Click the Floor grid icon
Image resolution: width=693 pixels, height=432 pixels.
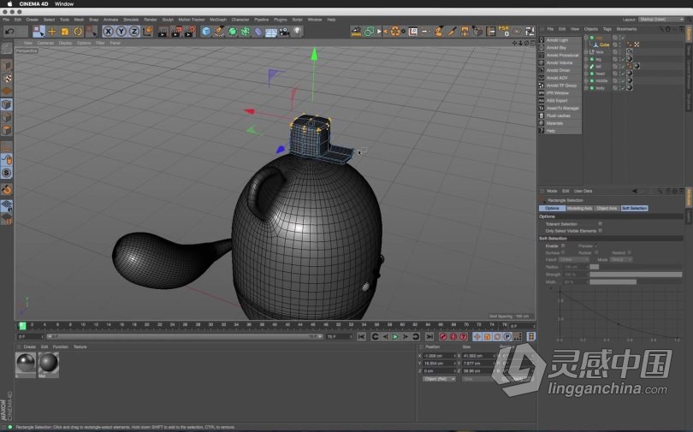(x=271, y=32)
